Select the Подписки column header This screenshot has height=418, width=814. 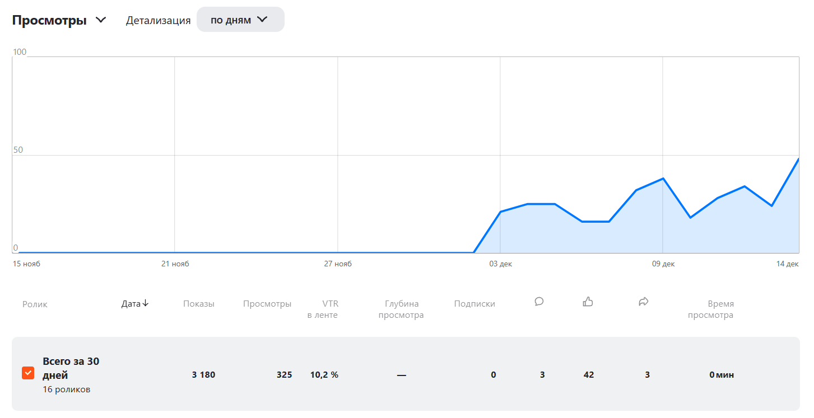(475, 304)
